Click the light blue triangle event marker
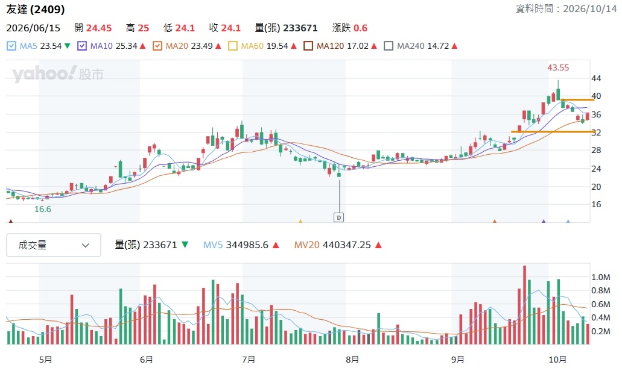 [568, 221]
